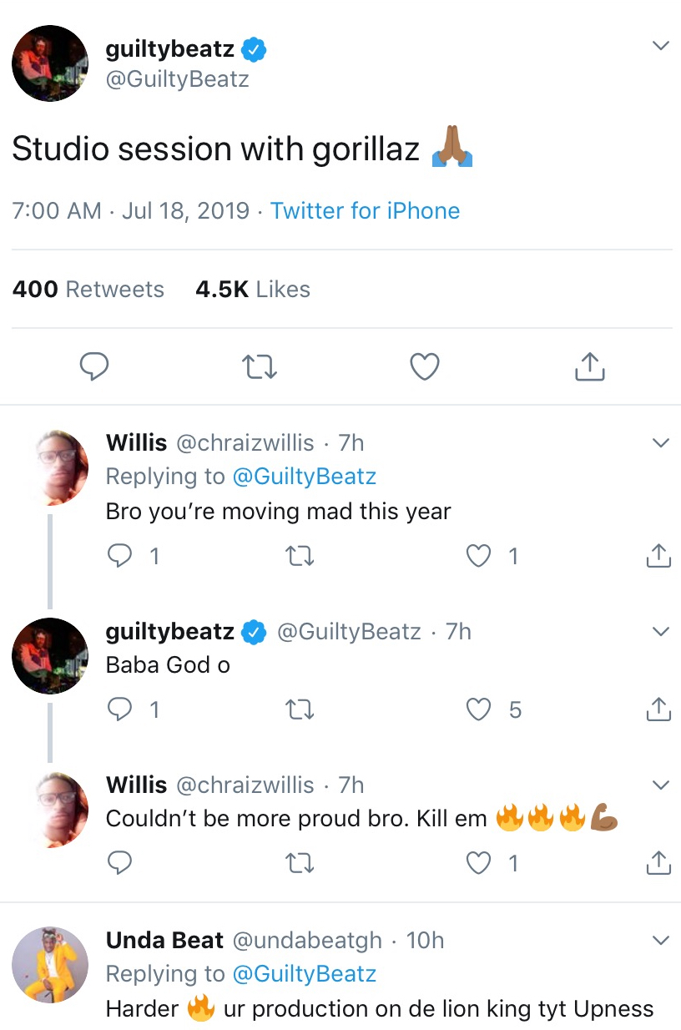Share the "Baba God o" reply

(658, 709)
